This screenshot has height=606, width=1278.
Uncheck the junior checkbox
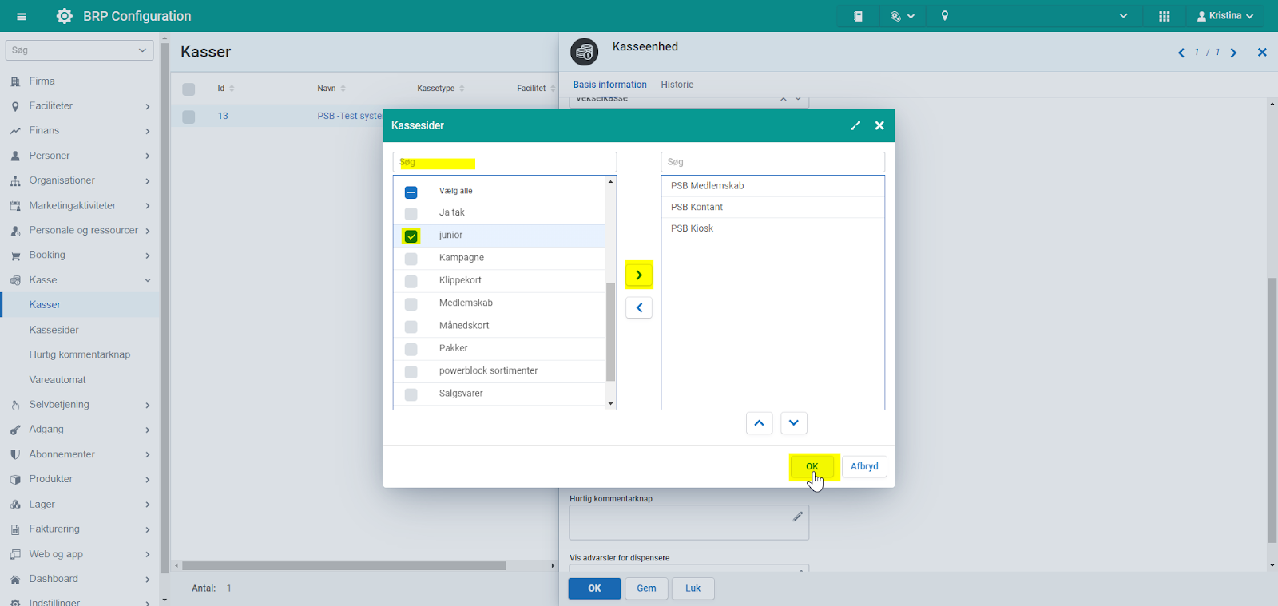tap(411, 236)
